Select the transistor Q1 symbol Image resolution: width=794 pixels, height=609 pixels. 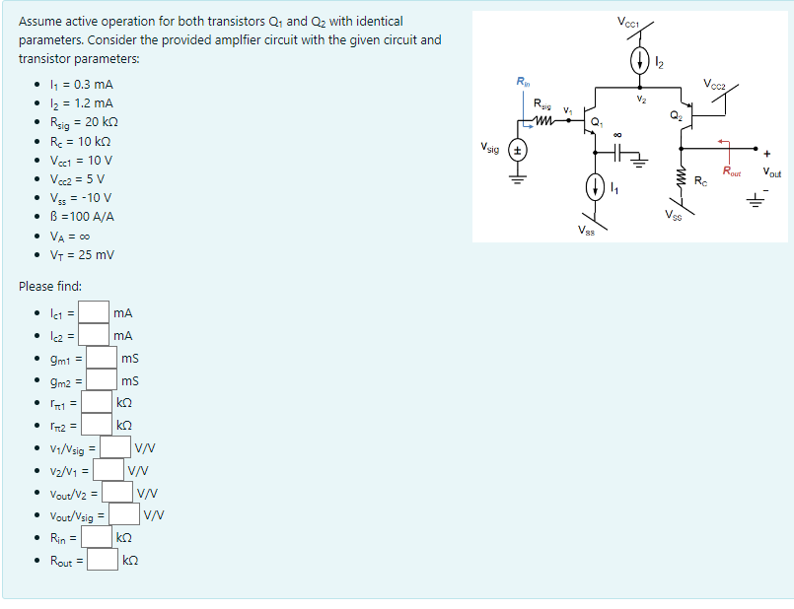point(587,121)
